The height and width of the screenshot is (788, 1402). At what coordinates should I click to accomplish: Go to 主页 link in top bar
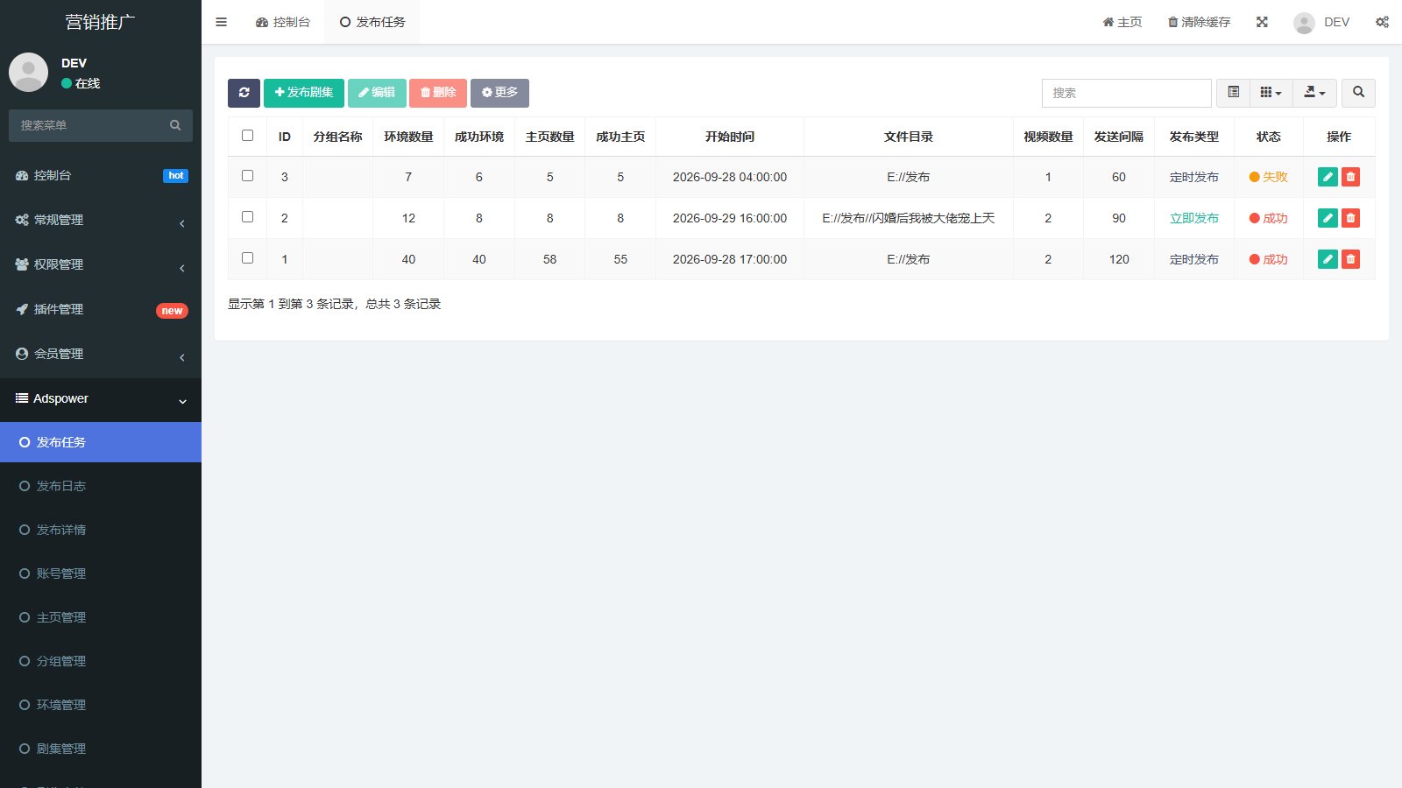tap(1122, 22)
